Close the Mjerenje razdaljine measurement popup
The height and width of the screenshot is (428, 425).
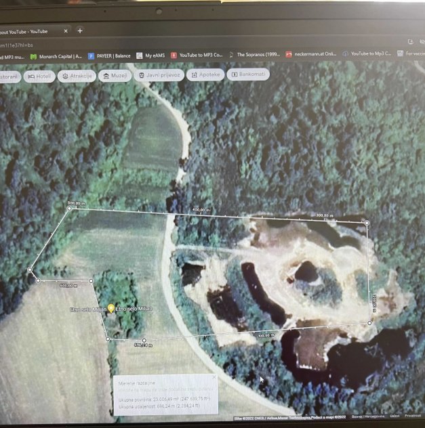214,377
